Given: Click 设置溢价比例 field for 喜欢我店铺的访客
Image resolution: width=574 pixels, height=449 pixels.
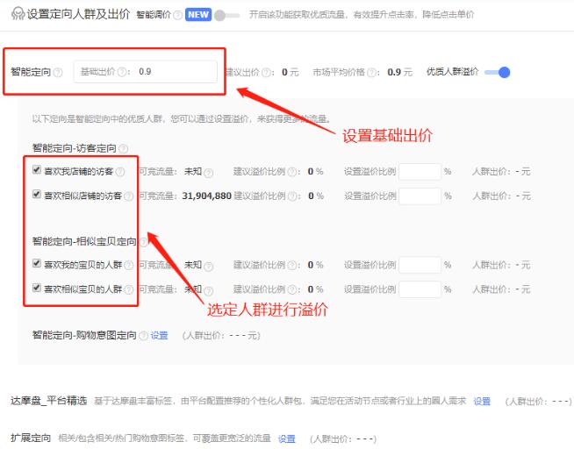Looking at the screenshot, I should (420, 172).
